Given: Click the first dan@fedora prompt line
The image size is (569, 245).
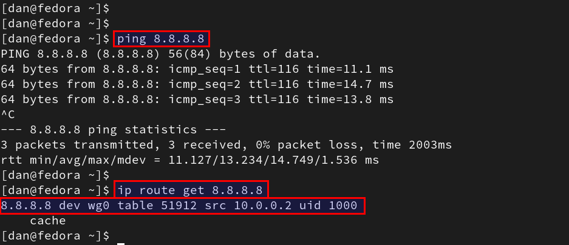Looking at the screenshot, I should (55, 8).
